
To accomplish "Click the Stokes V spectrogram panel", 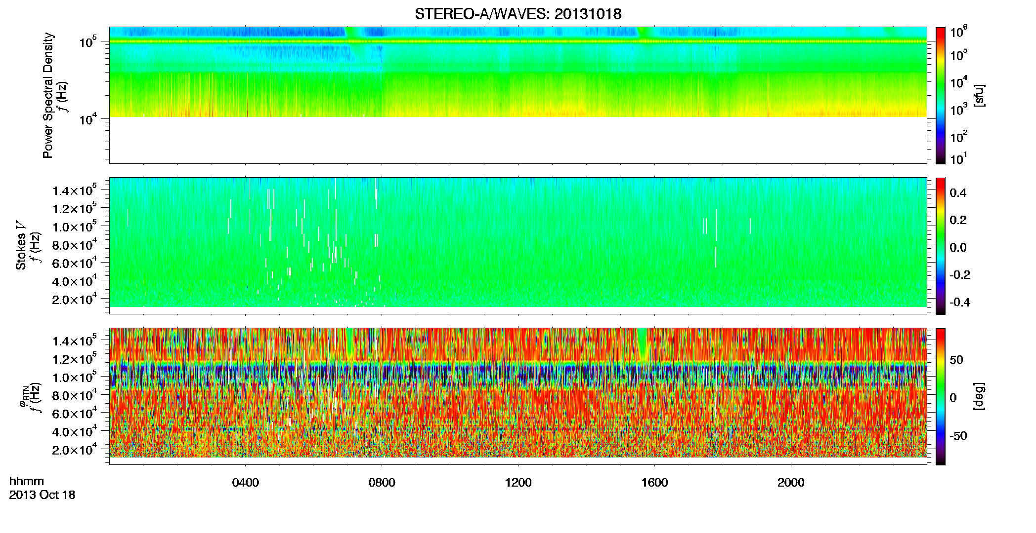I will 518,246.
